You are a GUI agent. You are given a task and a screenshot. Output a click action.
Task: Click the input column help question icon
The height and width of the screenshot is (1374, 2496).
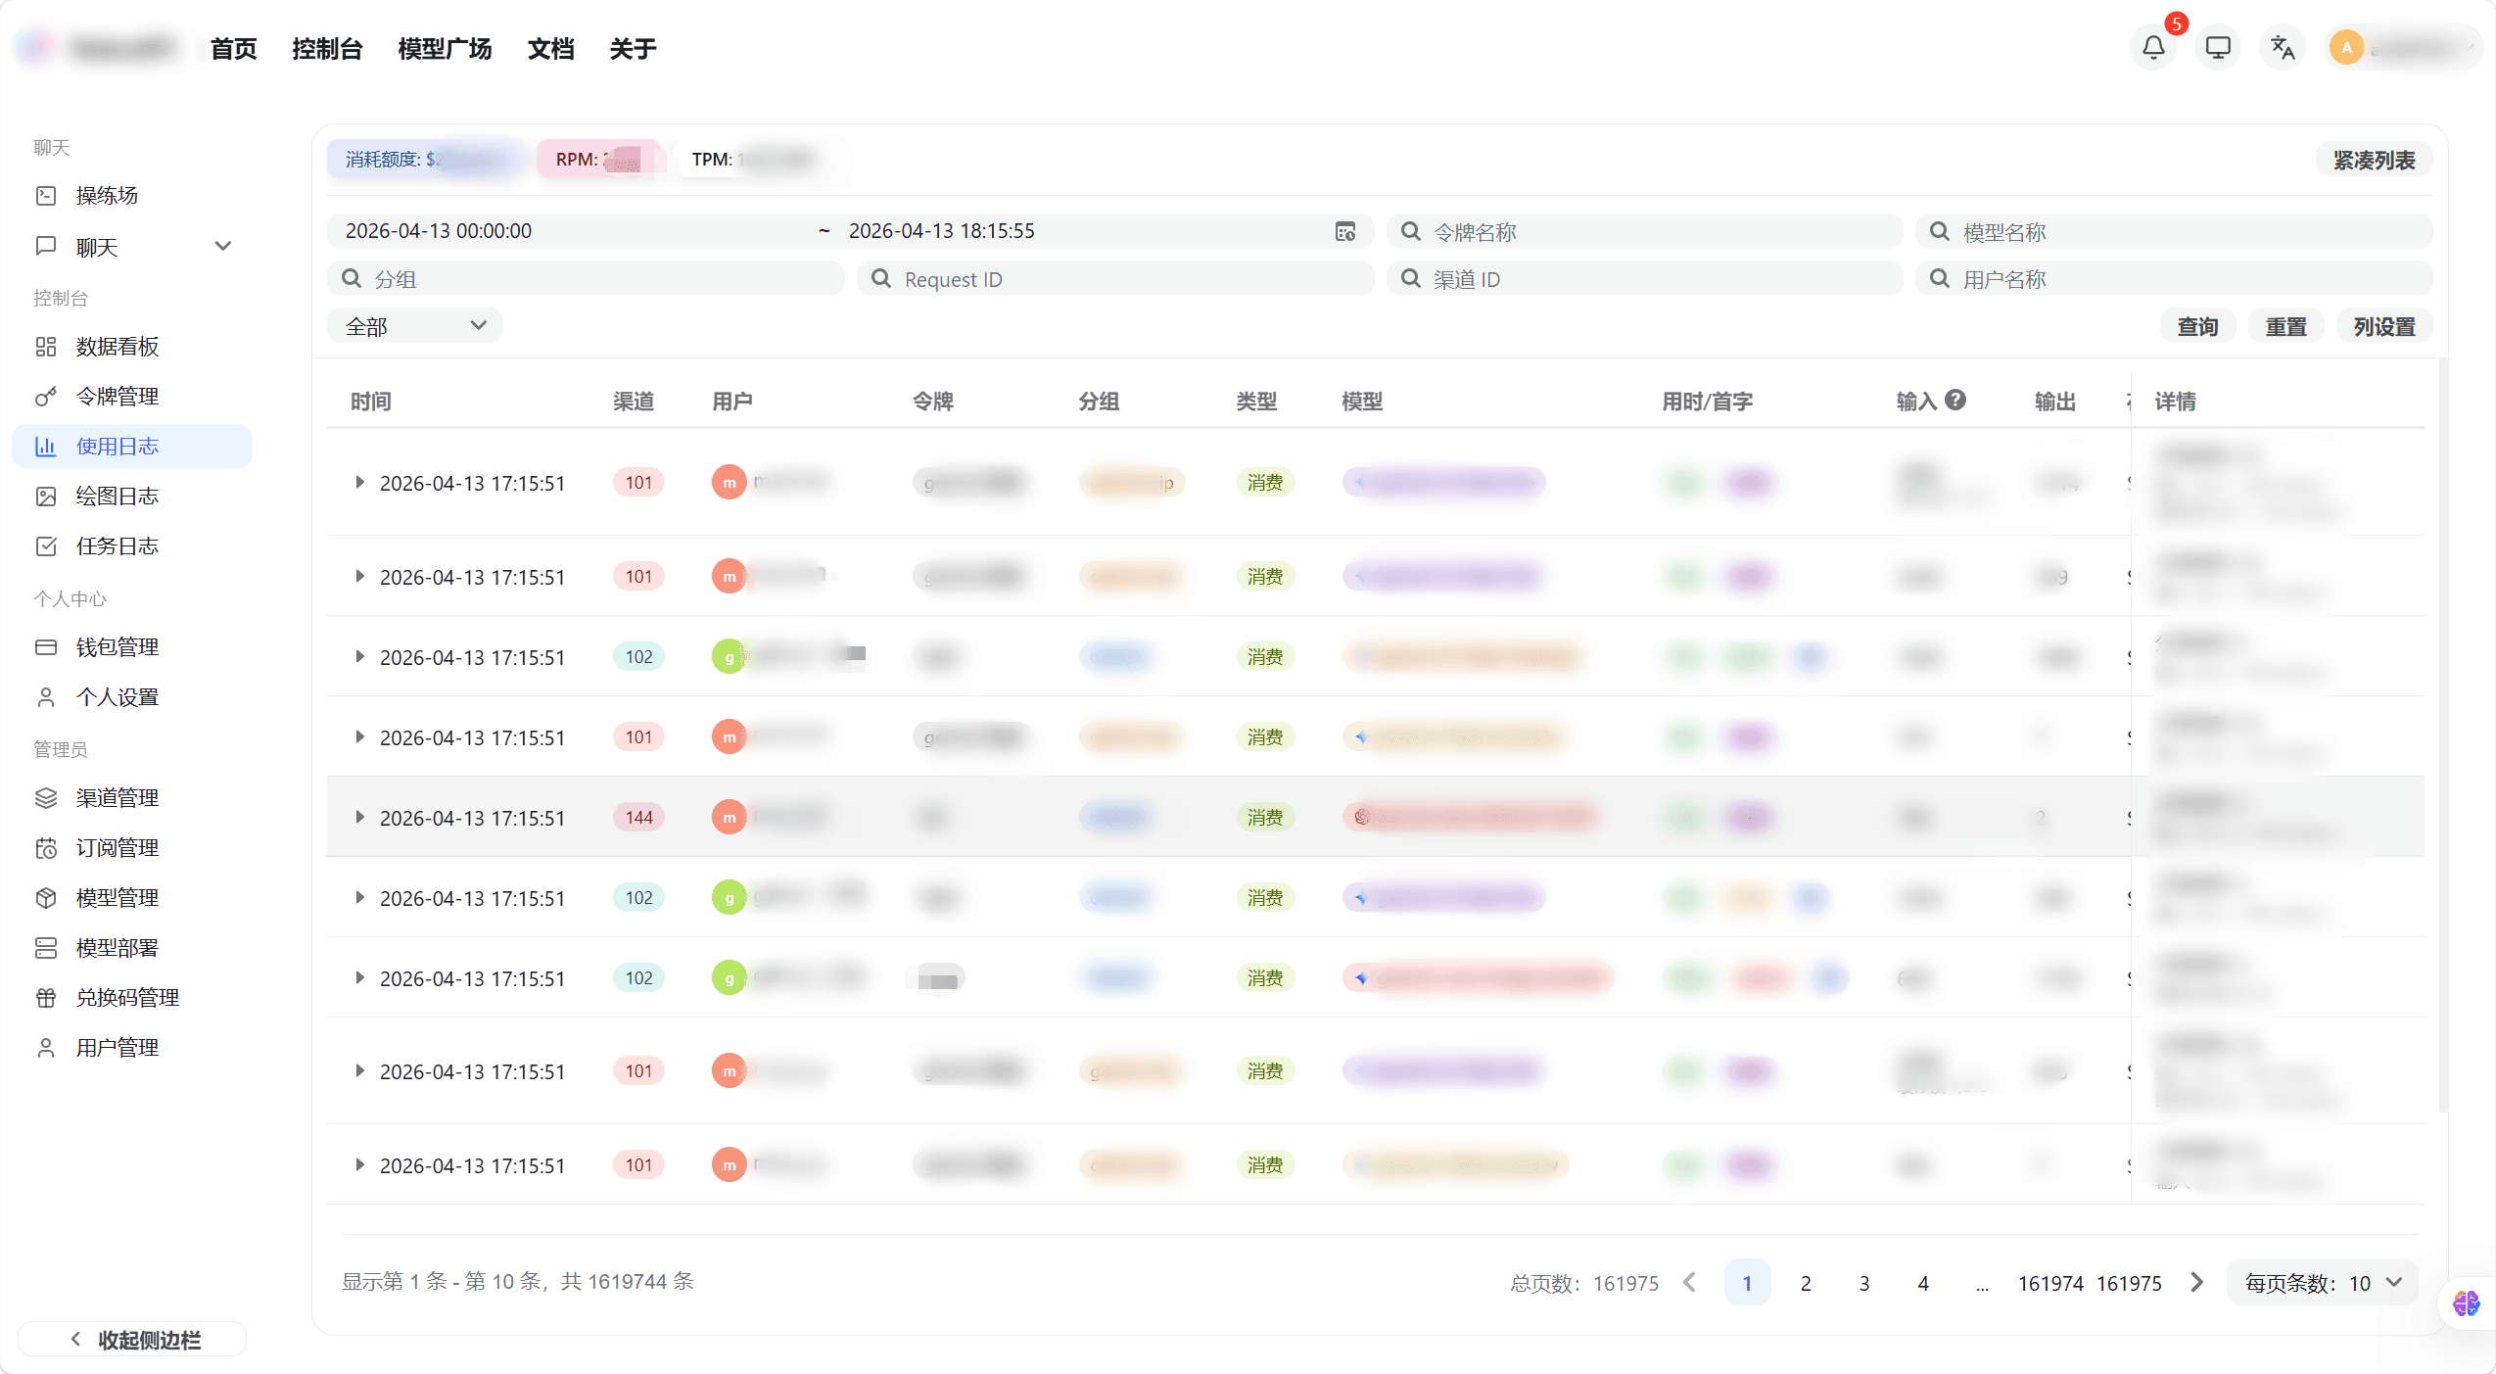(1955, 400)
